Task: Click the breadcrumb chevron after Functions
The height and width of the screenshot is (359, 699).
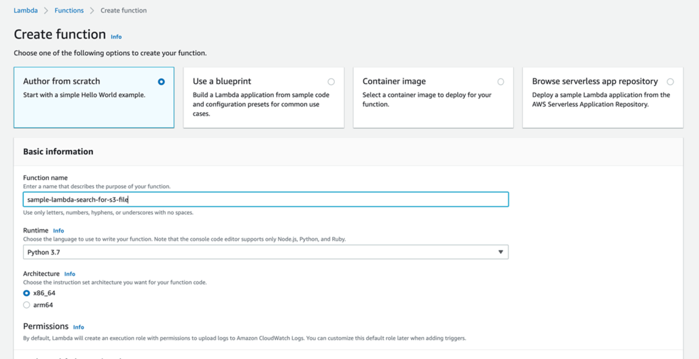Action: pos(92,10)
